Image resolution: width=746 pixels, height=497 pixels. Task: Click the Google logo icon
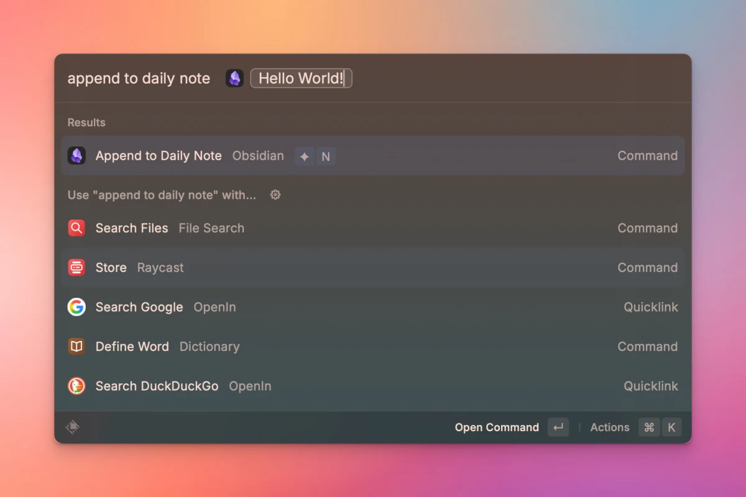76,307
